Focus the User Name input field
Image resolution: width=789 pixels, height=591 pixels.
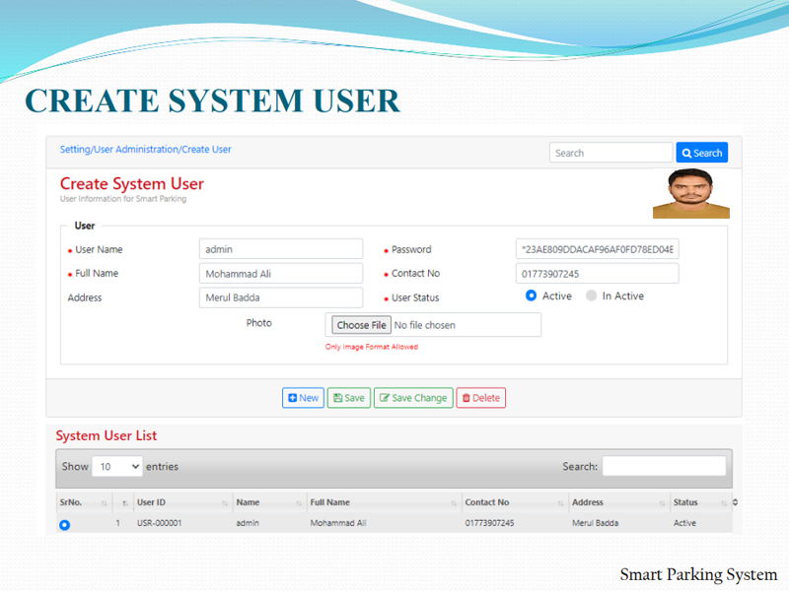[280, 249]
